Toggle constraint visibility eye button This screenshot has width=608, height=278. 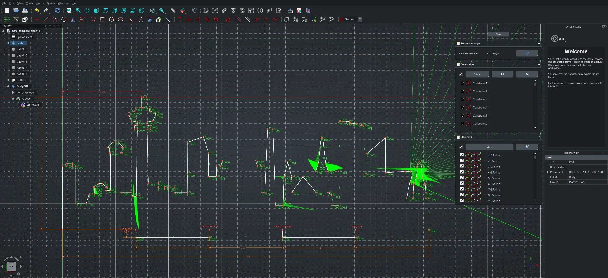[502, 74]
